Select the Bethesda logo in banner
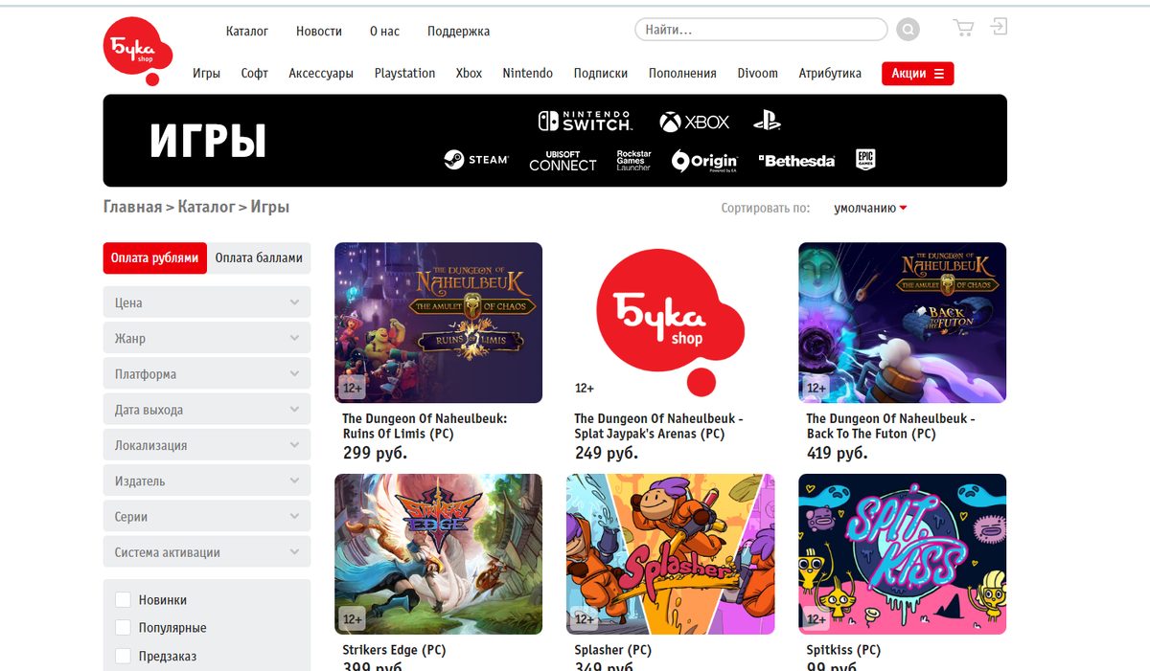 pyautogui.click(x=796, y=161)
